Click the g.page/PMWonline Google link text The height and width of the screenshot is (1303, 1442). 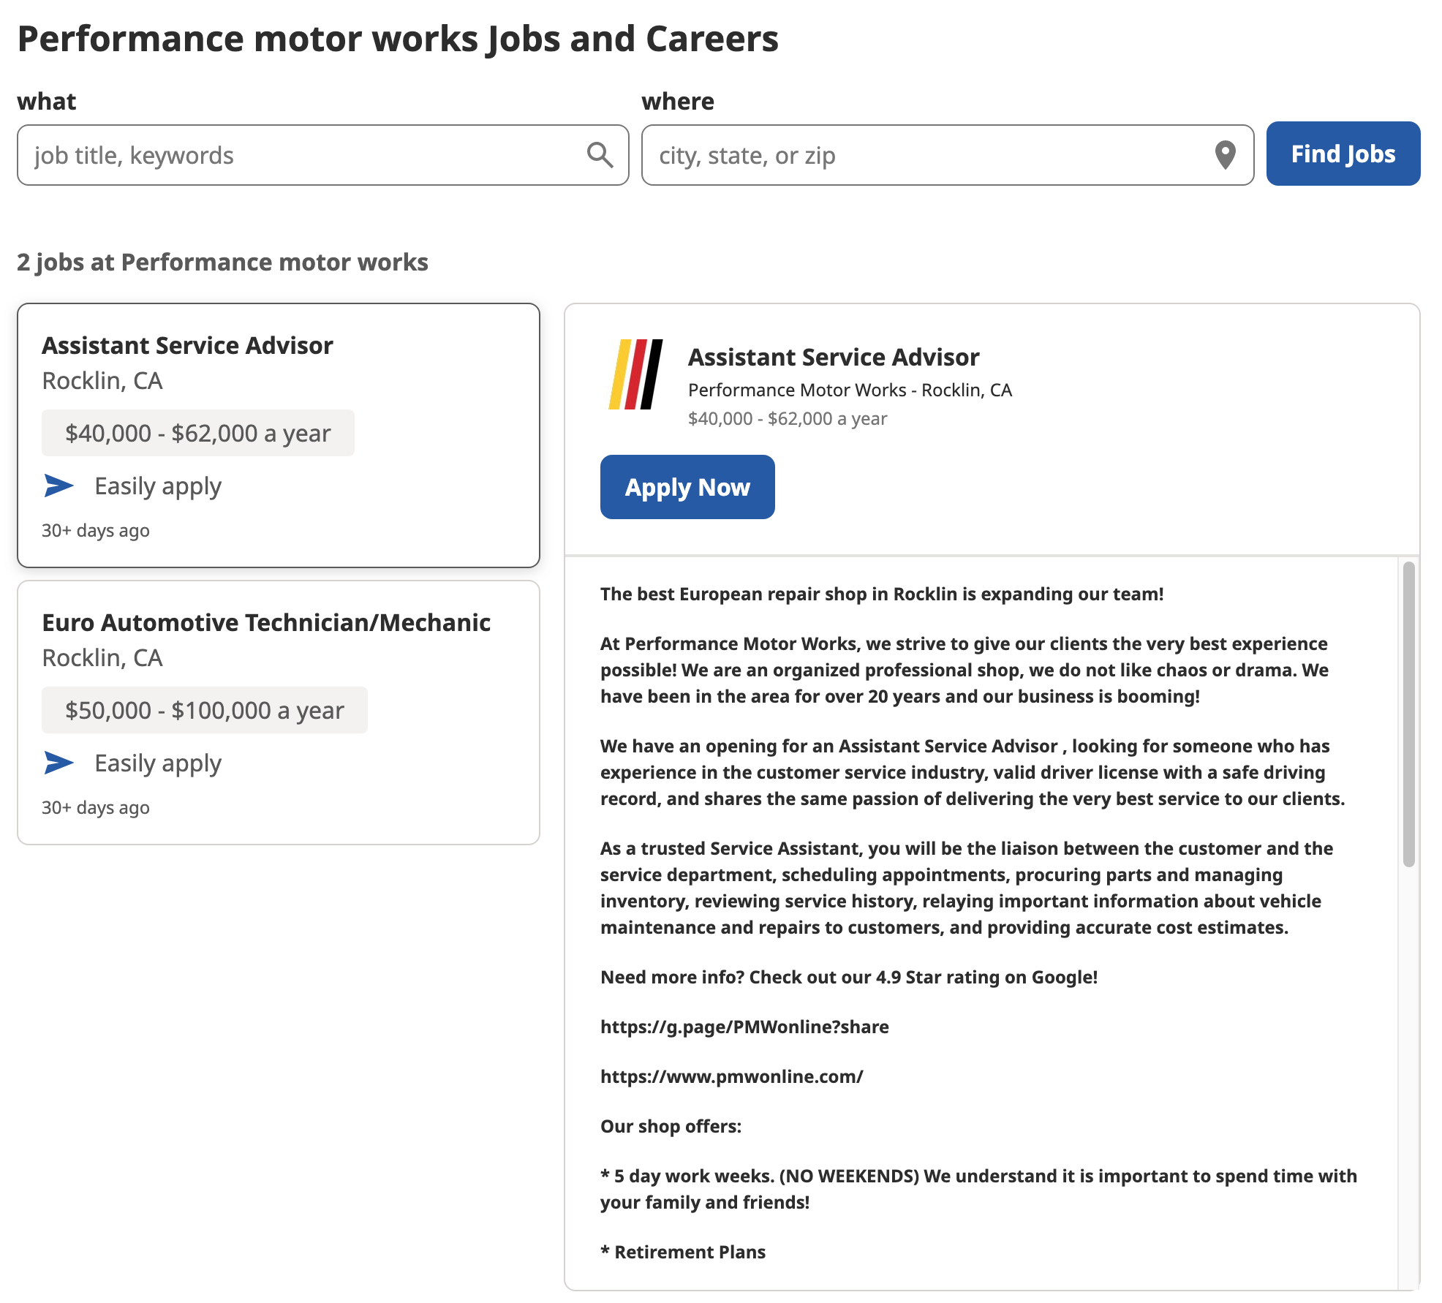(x=744, y=1027)
